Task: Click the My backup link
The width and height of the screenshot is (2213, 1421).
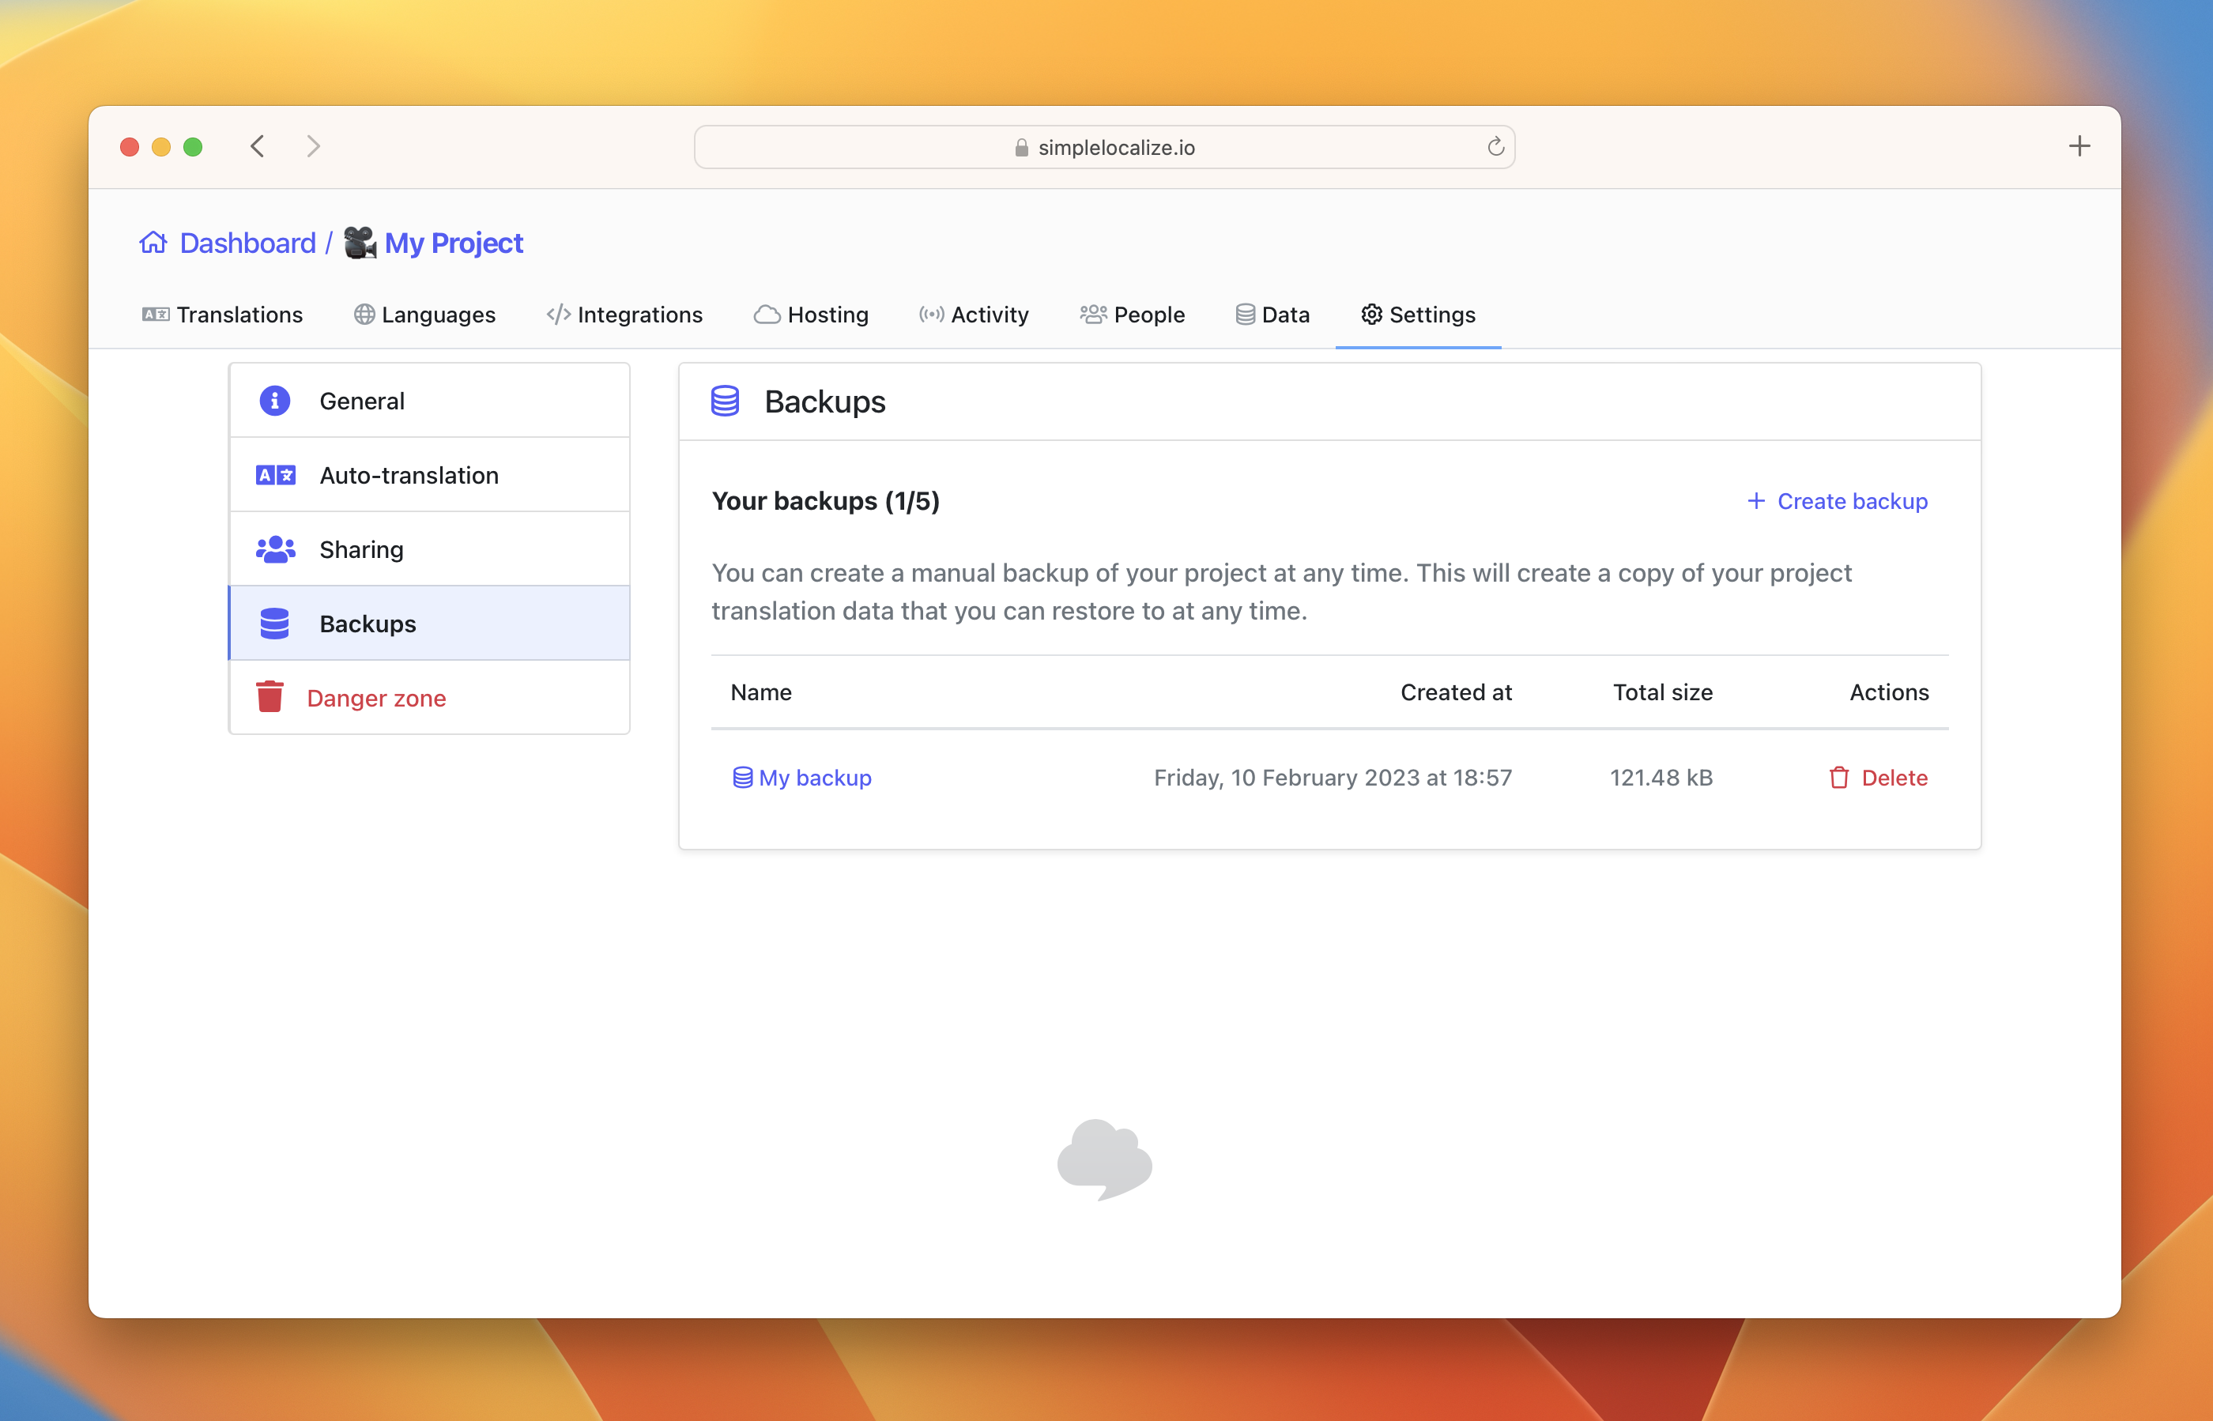Action: point(815,776)
